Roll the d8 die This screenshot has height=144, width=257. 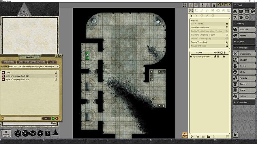(40, 133)
